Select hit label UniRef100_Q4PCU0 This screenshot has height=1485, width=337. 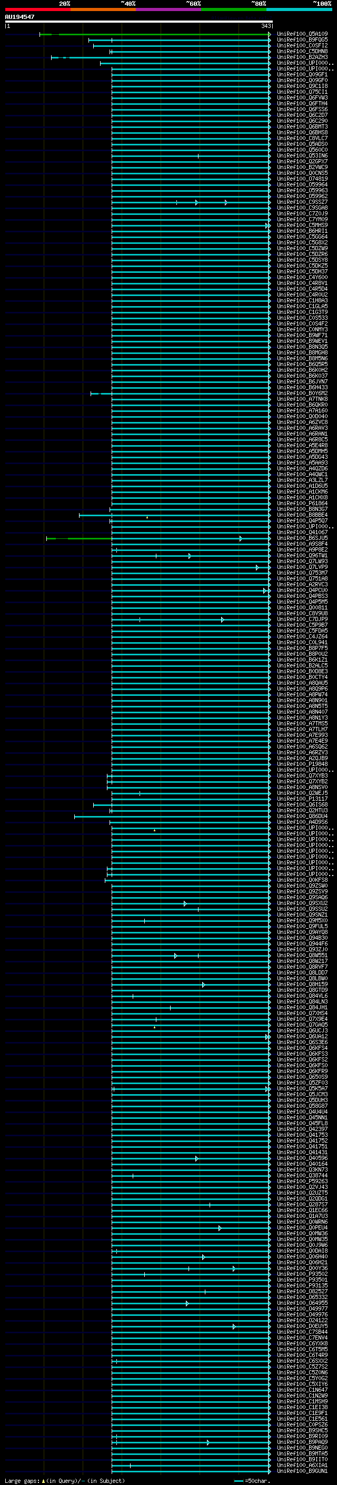pos(302,591)
